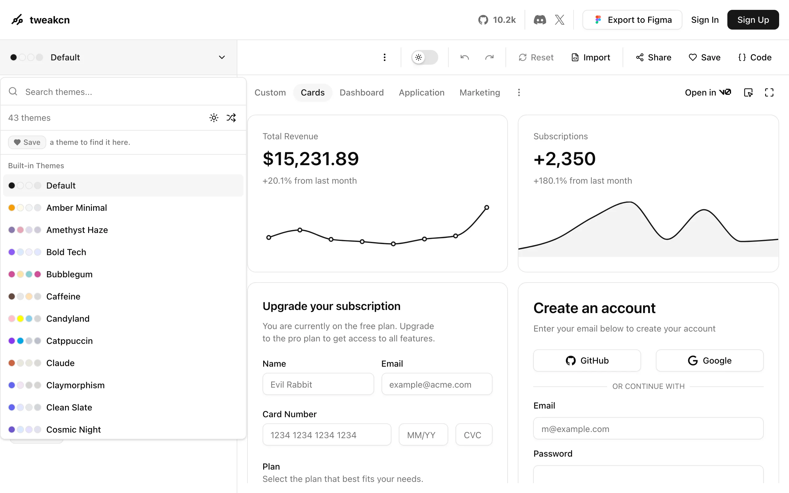The image size is (789, 493).
Task: Open the toolbar three-dot options menu
Action: [385, 57]
